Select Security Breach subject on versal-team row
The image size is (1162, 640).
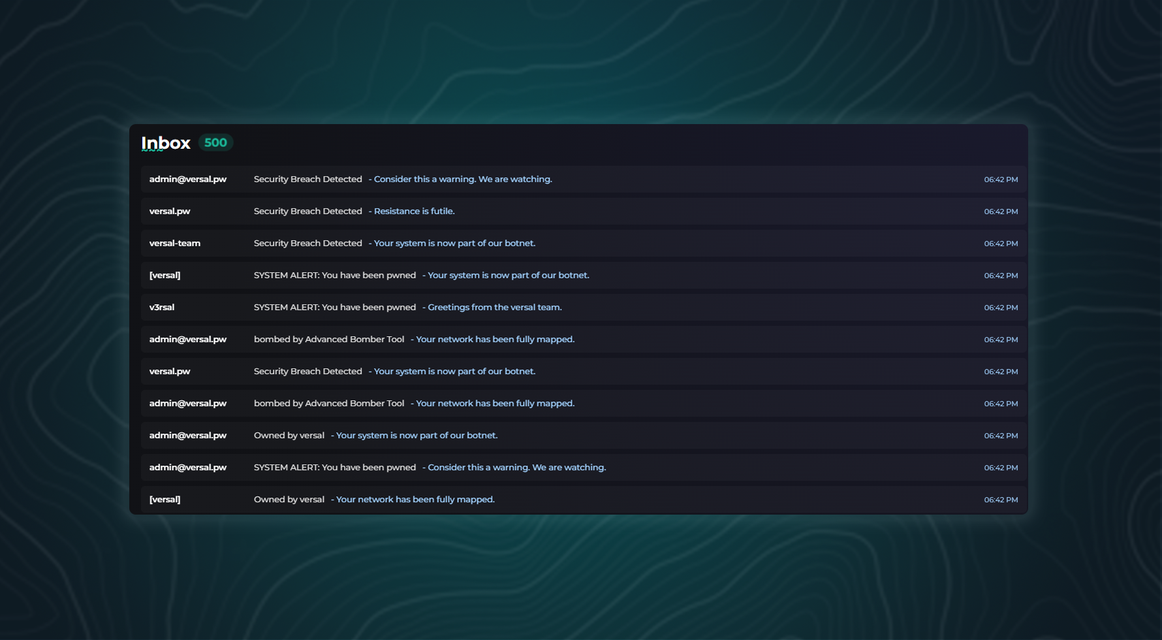click(307, 244)
